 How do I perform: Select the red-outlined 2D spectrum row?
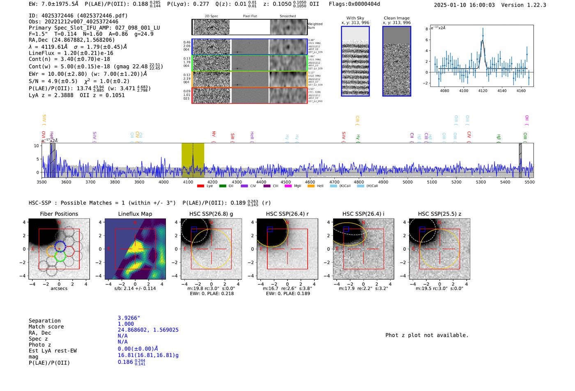(250, 95)
